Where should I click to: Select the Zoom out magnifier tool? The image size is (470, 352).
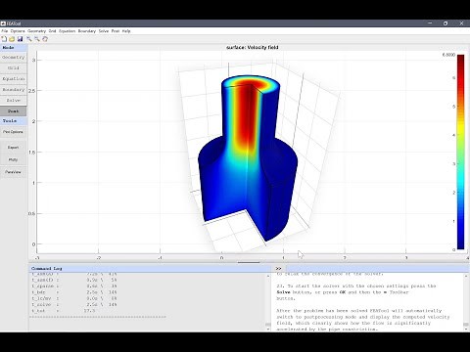pos(37,39)
